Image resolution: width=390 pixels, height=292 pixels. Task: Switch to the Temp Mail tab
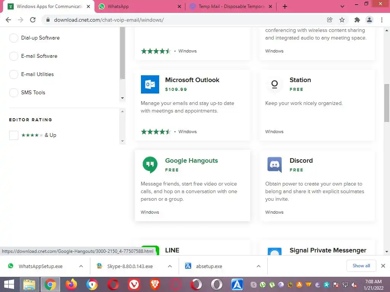231,6
